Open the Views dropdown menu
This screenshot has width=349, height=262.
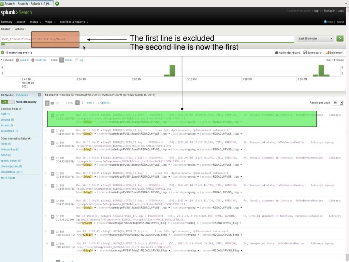[x=50, y=22]
